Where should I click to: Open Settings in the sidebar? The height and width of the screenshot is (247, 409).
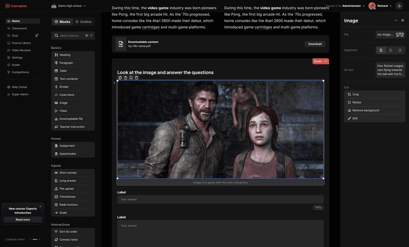pos(23,58)
